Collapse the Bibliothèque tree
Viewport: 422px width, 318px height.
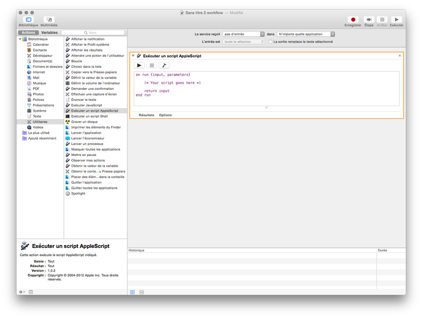click(20, 39)
